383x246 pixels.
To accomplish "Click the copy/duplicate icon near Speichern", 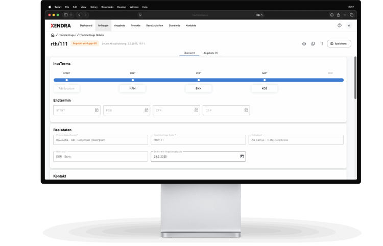I will pyautogui.click(x=313, y=44).
